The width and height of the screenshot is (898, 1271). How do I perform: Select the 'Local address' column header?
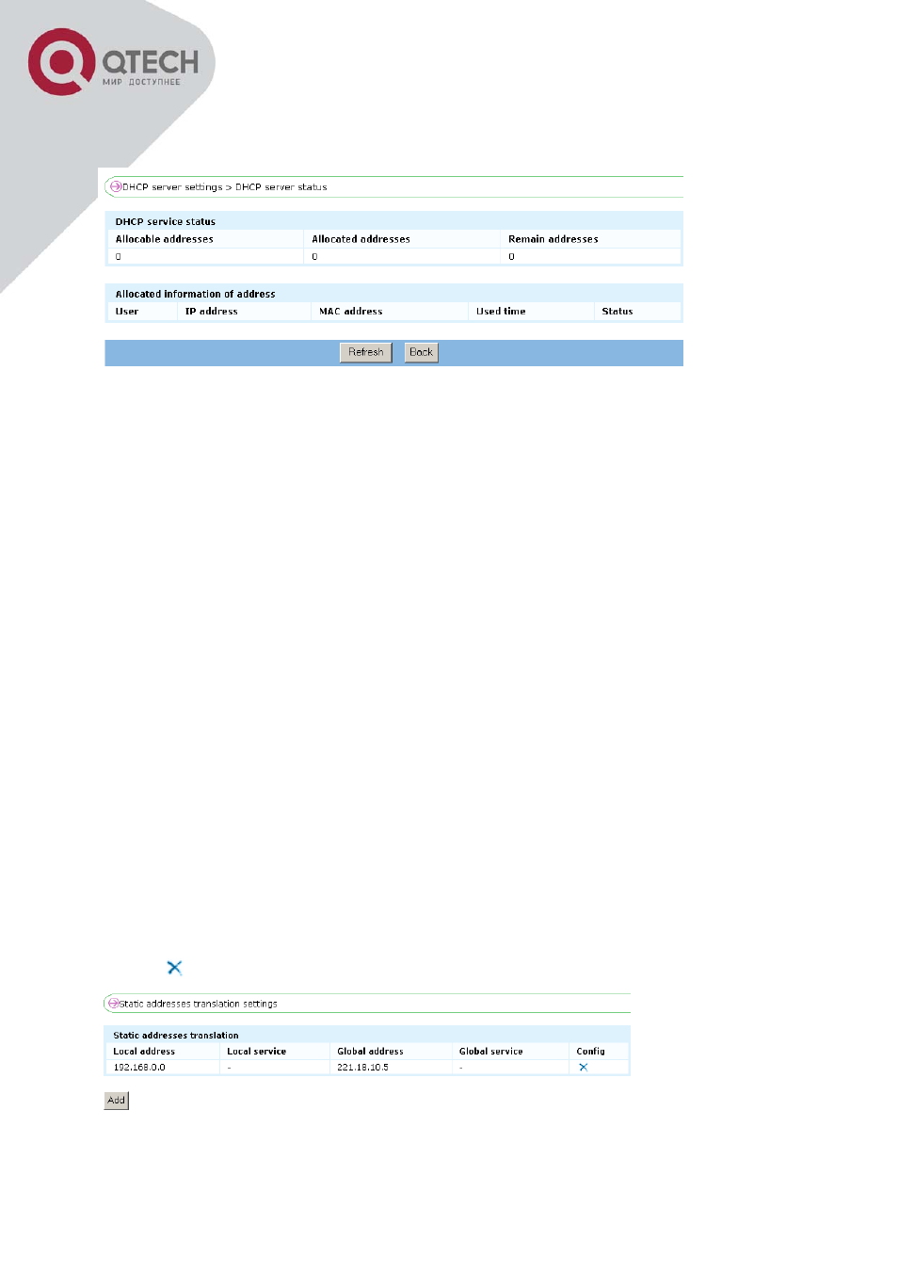(x=144, y=1052)
